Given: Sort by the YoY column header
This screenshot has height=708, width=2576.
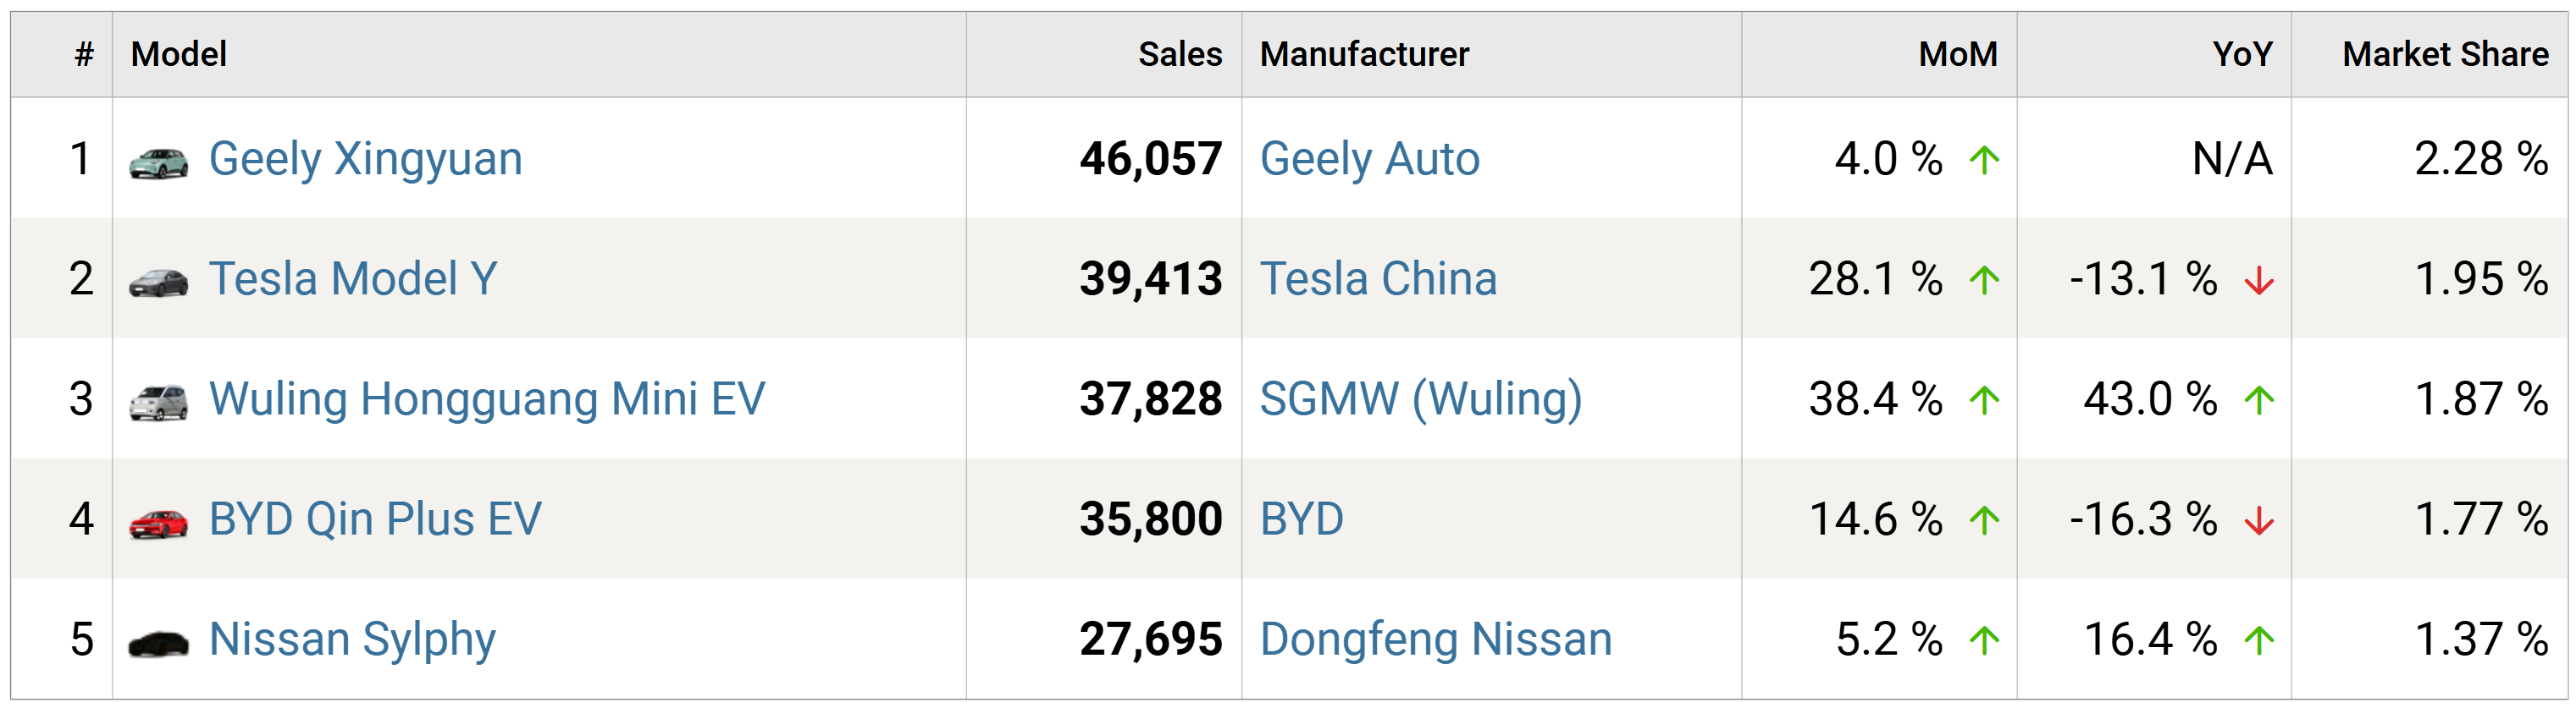Looking at the screenshot, I should coord(2242,54).
